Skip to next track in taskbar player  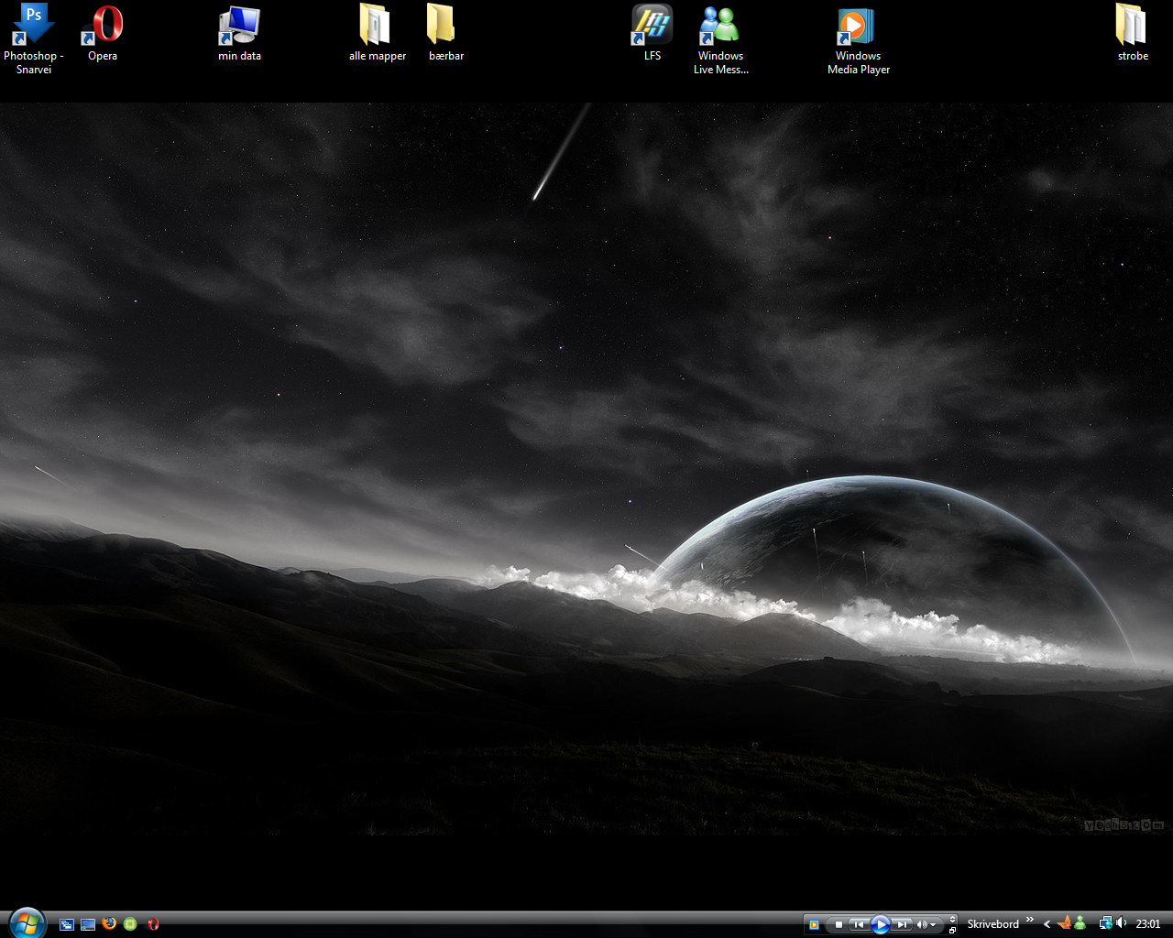902,924
